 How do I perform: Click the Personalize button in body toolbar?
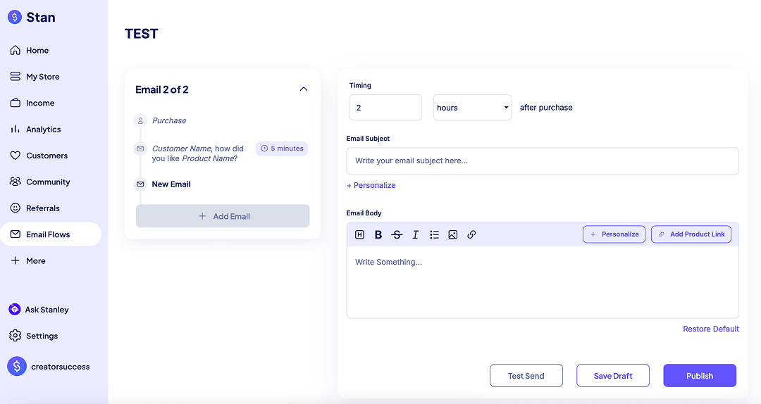[x=614, y=234]
